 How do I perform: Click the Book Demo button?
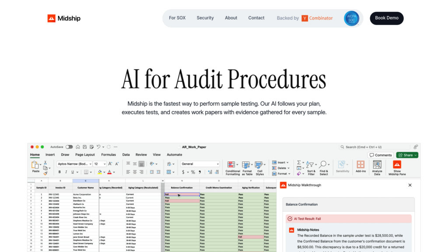pos(386,18)
